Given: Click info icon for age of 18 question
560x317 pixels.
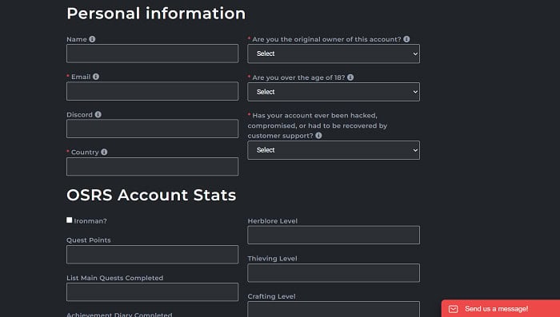Looking at the screenshot, I should (350, 77).
